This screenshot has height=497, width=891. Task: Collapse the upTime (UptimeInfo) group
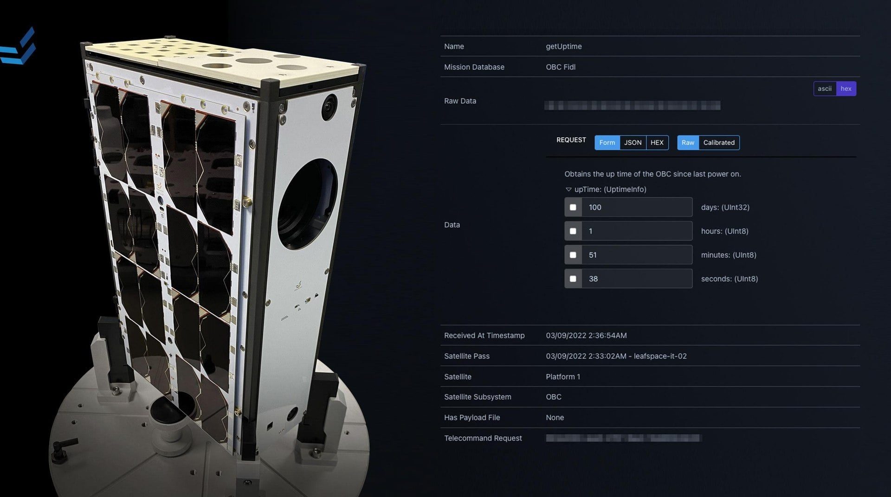[568, 189]
